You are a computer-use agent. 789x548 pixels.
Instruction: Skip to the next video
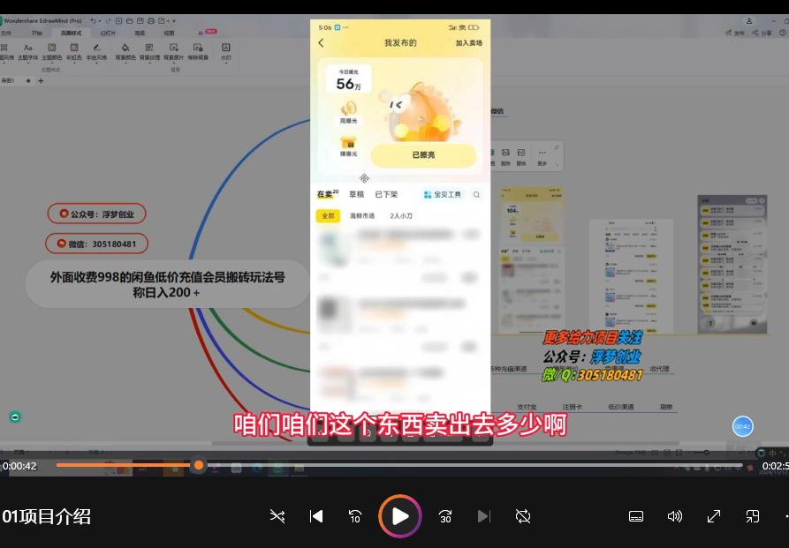[483, 516]
